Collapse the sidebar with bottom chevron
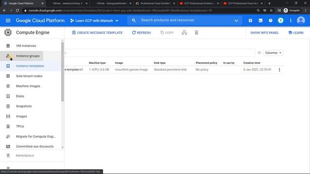 [x=8, y=168]
